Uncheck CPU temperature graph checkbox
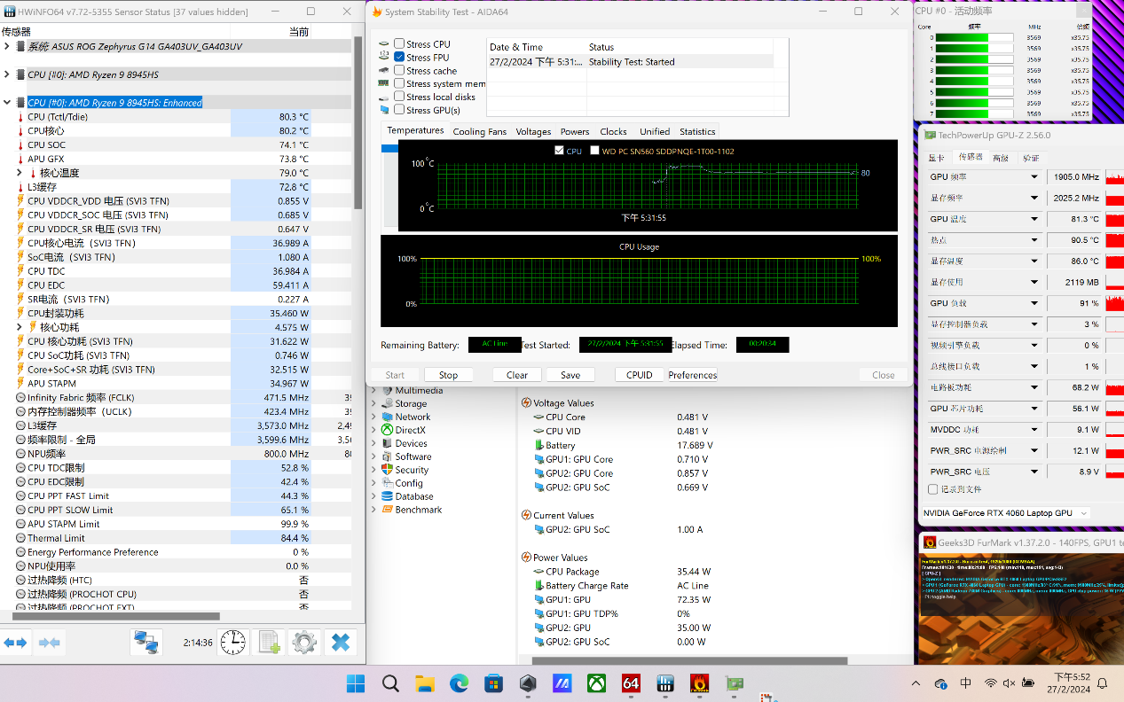 pyautogui.click(x=559, y=151)
